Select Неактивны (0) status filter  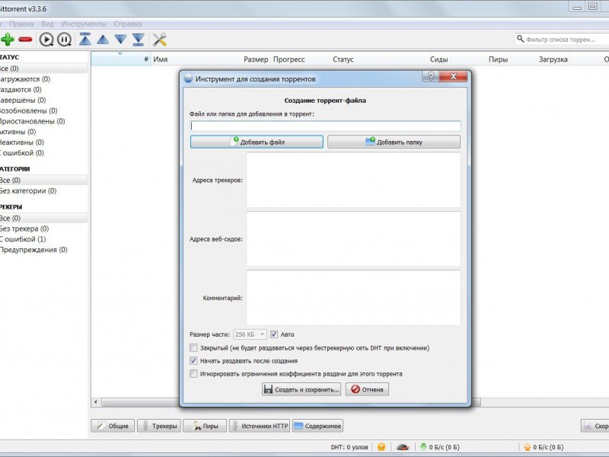point(22,142)
